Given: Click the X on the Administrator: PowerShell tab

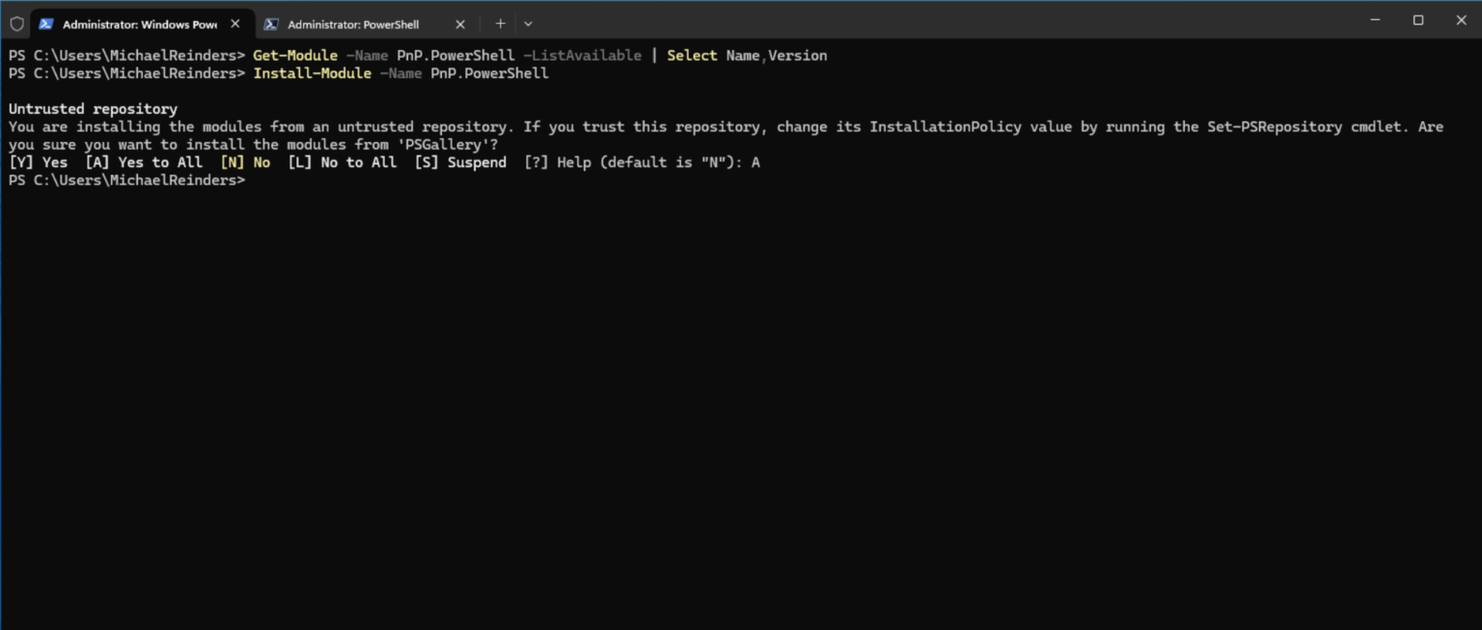Looking at the screenshot, I should click(460, 23).
